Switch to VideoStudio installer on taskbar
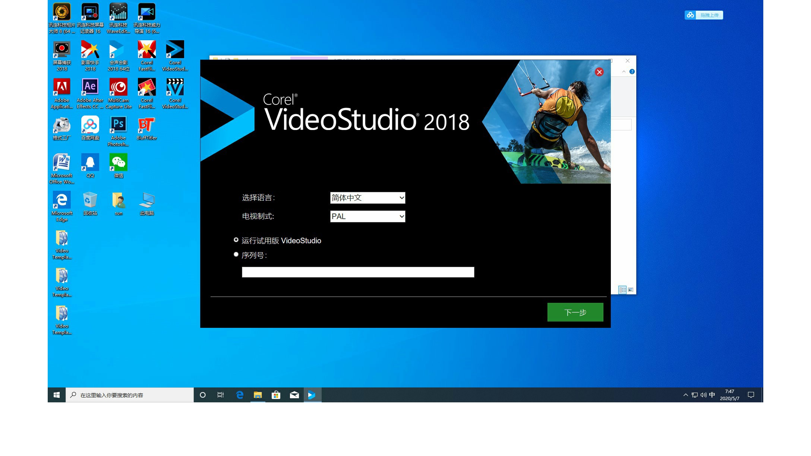Viewport: 811px width, 456px height. coord(312,395)
